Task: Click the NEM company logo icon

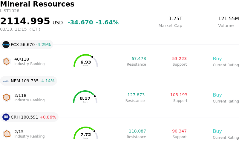Action: [x=6, y=81]
